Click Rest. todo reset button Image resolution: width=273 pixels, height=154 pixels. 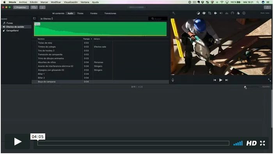265,13
